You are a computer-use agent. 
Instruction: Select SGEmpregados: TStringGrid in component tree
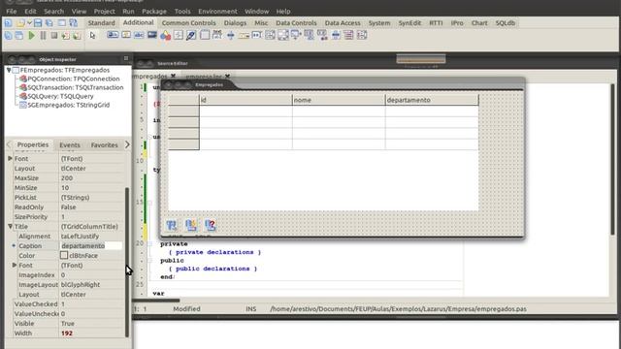[68, 105]
